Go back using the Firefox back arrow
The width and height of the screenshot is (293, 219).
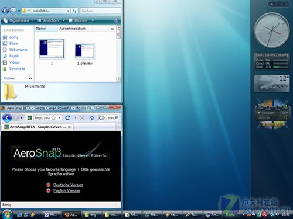pos(7,118)
